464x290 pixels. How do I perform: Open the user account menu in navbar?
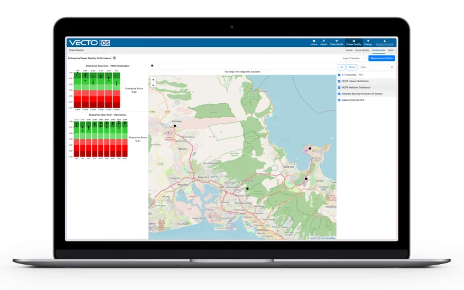pos(384,43)
